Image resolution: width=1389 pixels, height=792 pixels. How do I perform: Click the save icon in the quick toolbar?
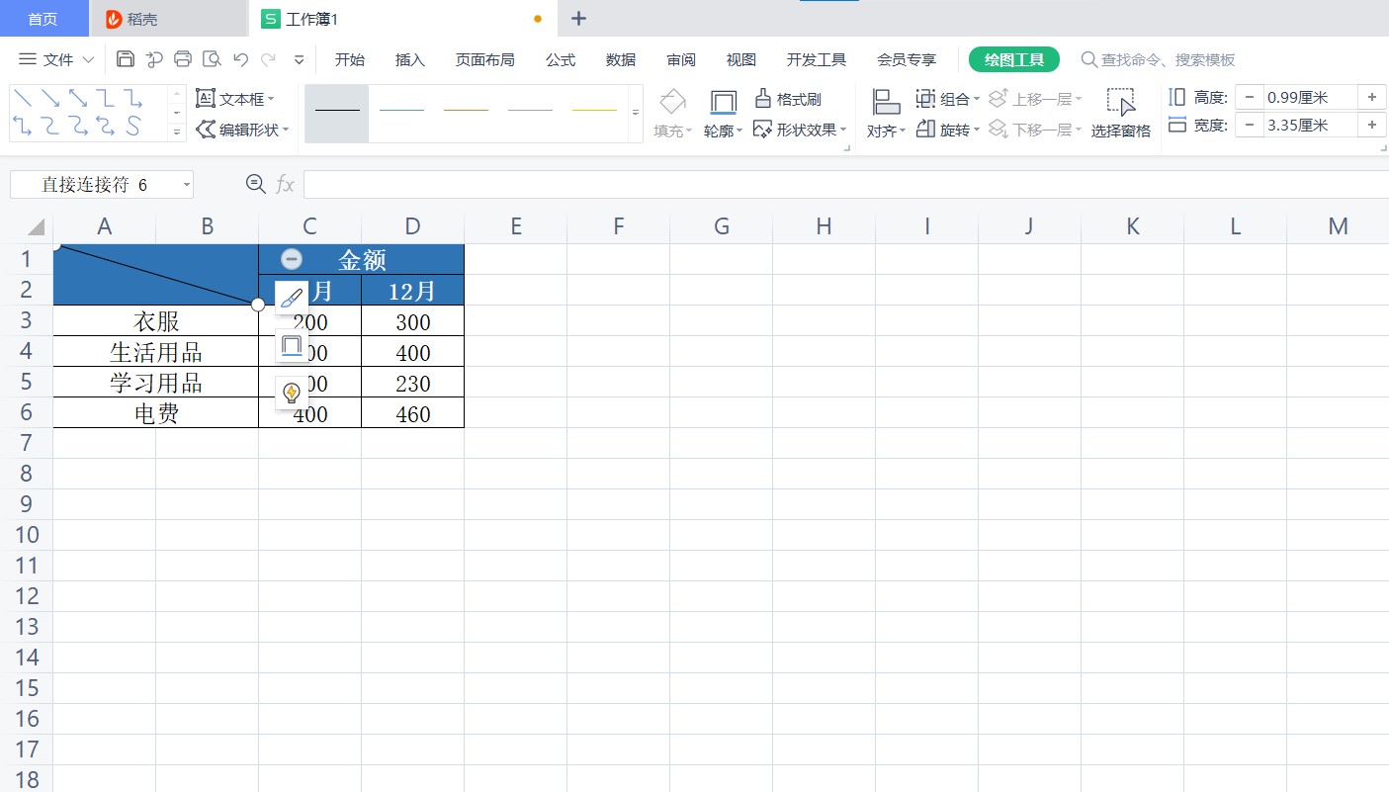[126, 59]
